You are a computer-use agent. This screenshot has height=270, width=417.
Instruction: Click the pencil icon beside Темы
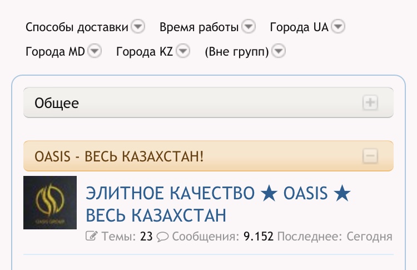click(x=92, y=237)
